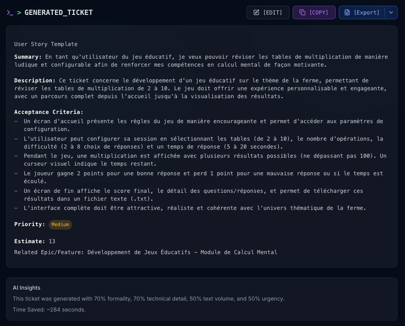Image resolution: width=405 pixels, height=326 pixels.
Task: Click the criterion starting "Le joueur gagne 2 points"
Action: [203, 177]
